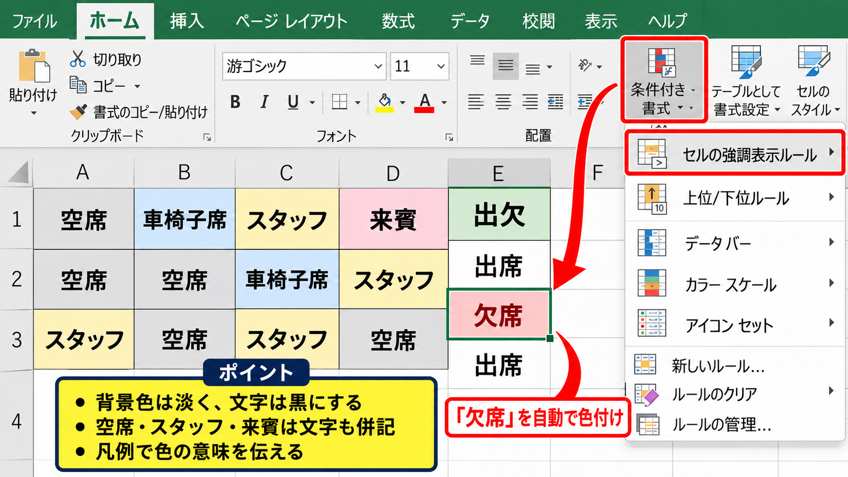Open the Data Bars submenu
This screenshot has height=477, width=848.
coord(735,243)
